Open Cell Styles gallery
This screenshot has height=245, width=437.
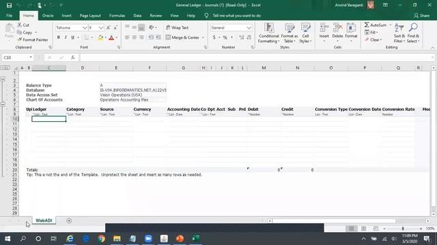point(305,33)
